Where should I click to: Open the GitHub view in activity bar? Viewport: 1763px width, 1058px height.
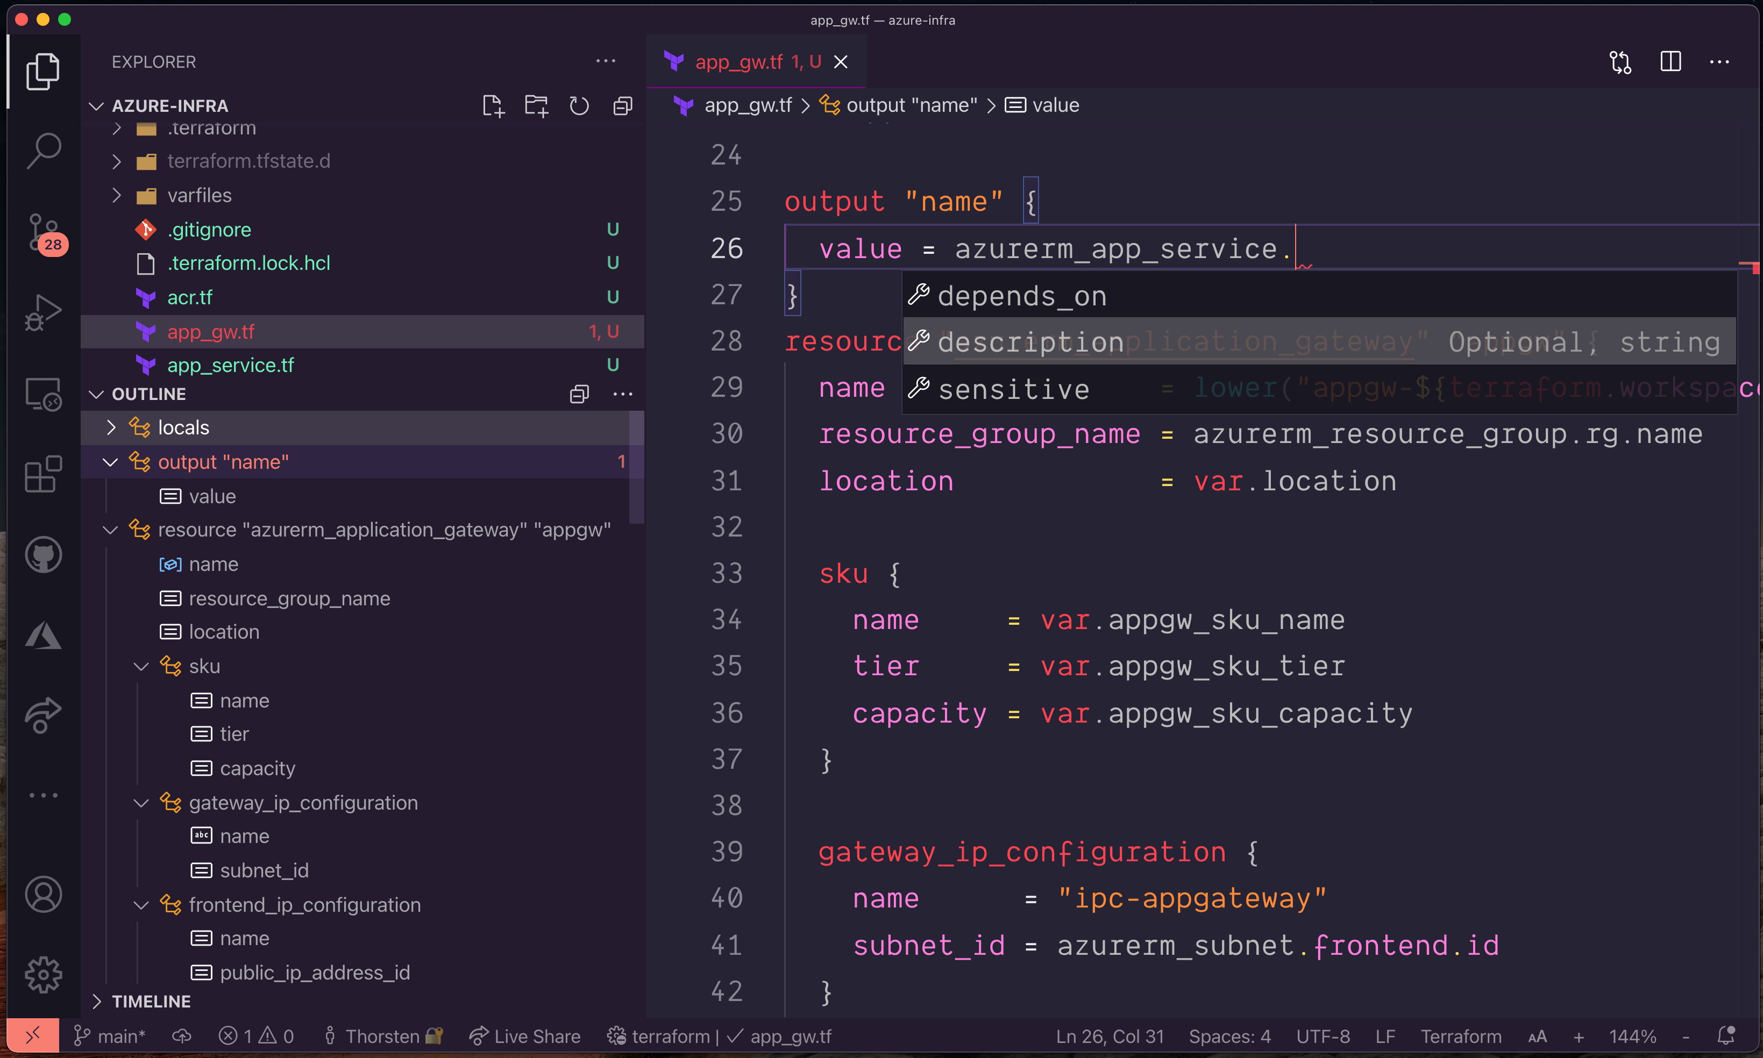pyautogui.click(x=44, y=555)
